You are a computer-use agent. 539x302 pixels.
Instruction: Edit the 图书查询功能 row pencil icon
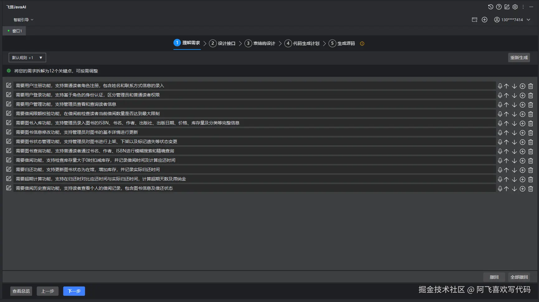pos(9,151)
